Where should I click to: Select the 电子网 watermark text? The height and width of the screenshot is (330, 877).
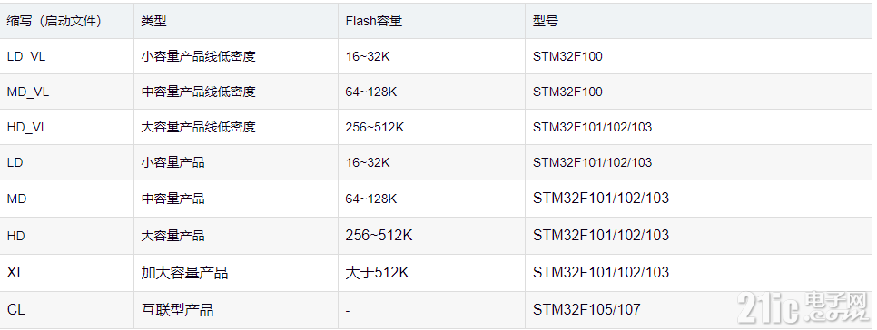click(835, 300)
